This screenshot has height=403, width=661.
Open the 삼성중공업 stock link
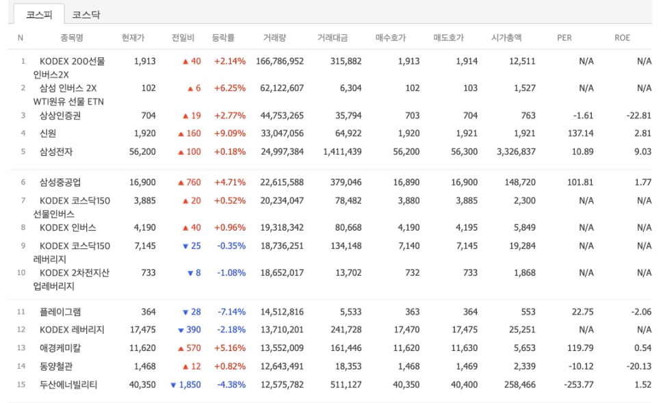[60, 182]
